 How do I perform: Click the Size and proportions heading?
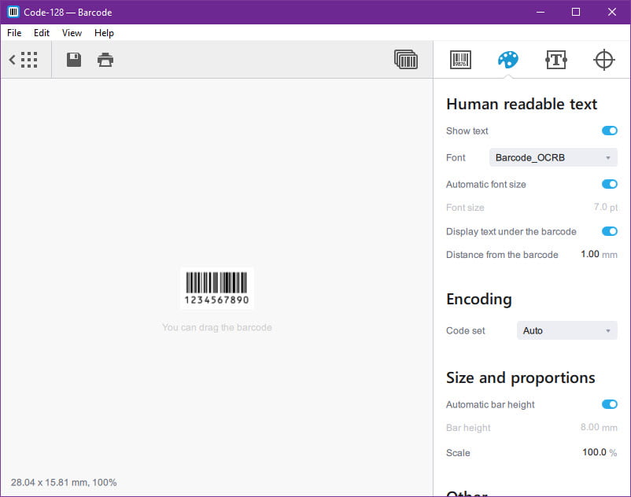click(520, 378)
